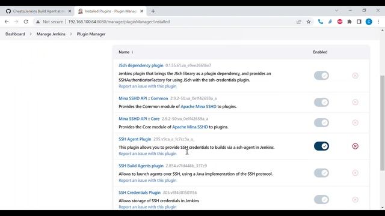Open the Manage Jenkins breadcrumb
This screenshot has height=216, width=385.
click(x=51, y=34)
